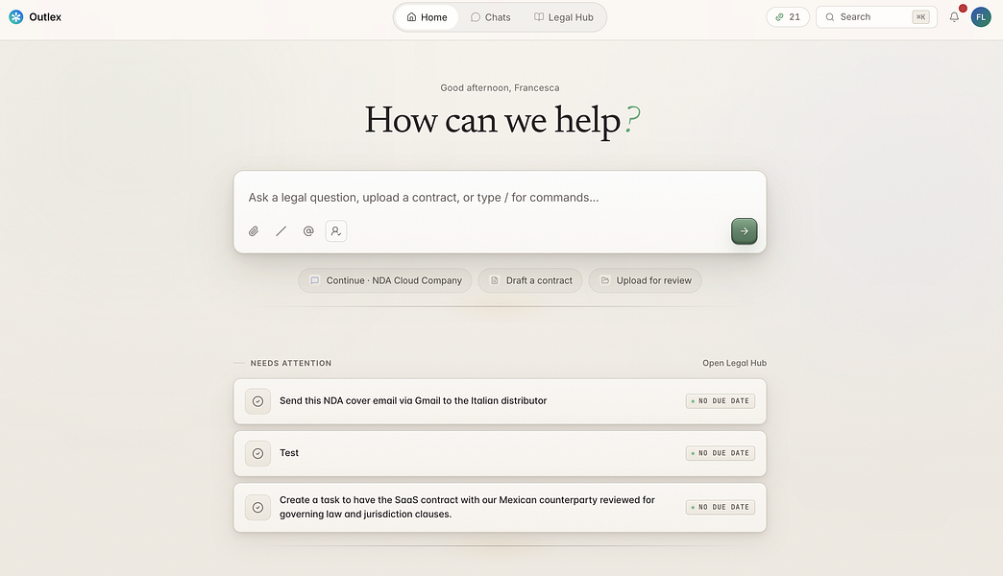The image size is (1003, 576).
Task: Open the 21 credits counter pill
Action: coord(788,17)
